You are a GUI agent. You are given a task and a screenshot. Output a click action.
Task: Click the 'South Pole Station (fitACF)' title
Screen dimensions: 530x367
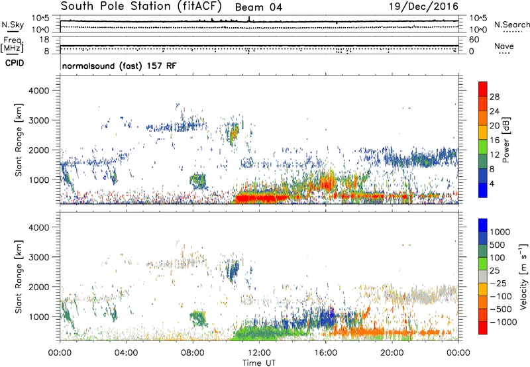141,6
